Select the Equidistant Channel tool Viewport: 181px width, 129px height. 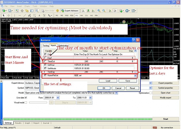point(30,15)
